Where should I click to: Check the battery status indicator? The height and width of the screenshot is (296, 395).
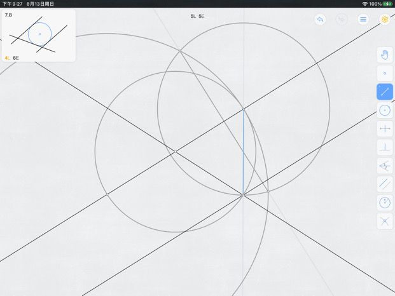point(387,4)
